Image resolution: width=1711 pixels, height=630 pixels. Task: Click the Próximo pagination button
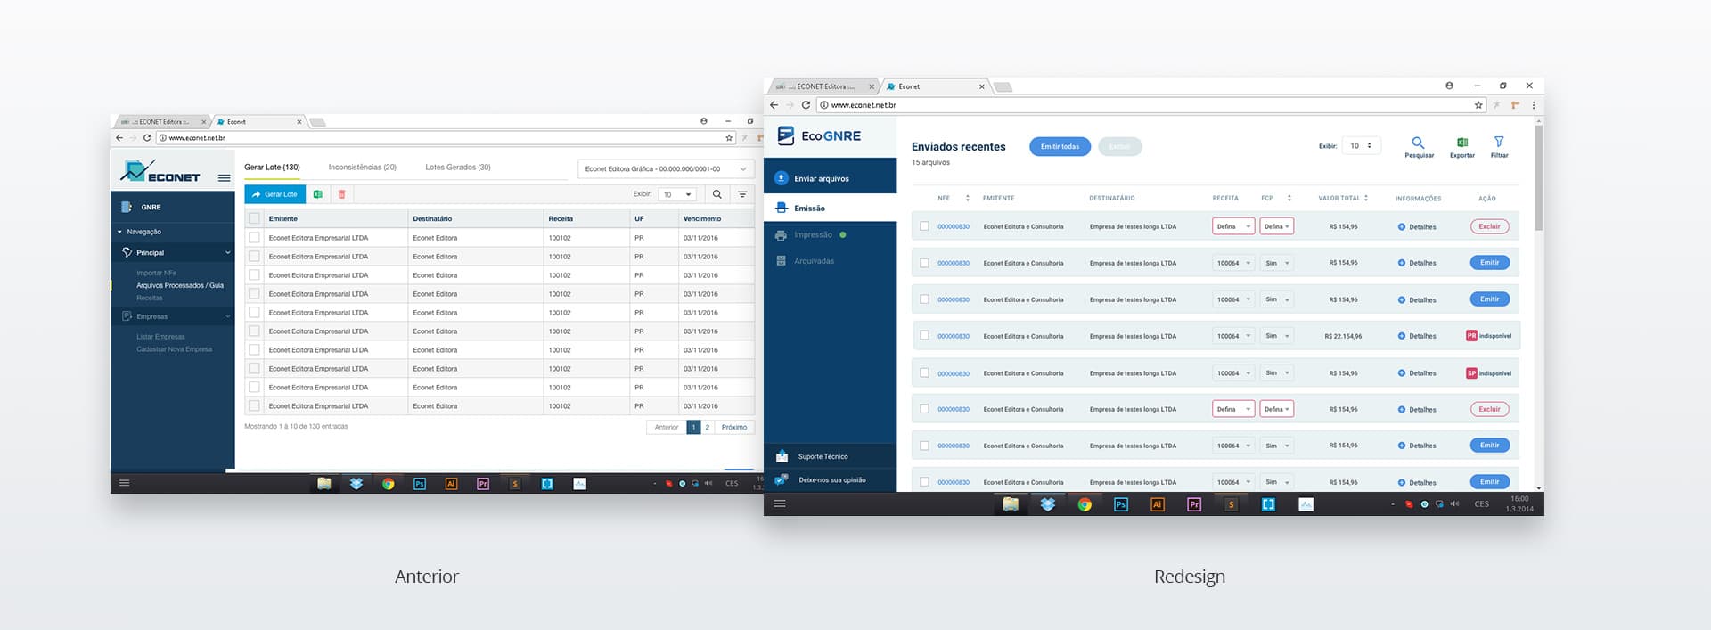pos(734,428)
